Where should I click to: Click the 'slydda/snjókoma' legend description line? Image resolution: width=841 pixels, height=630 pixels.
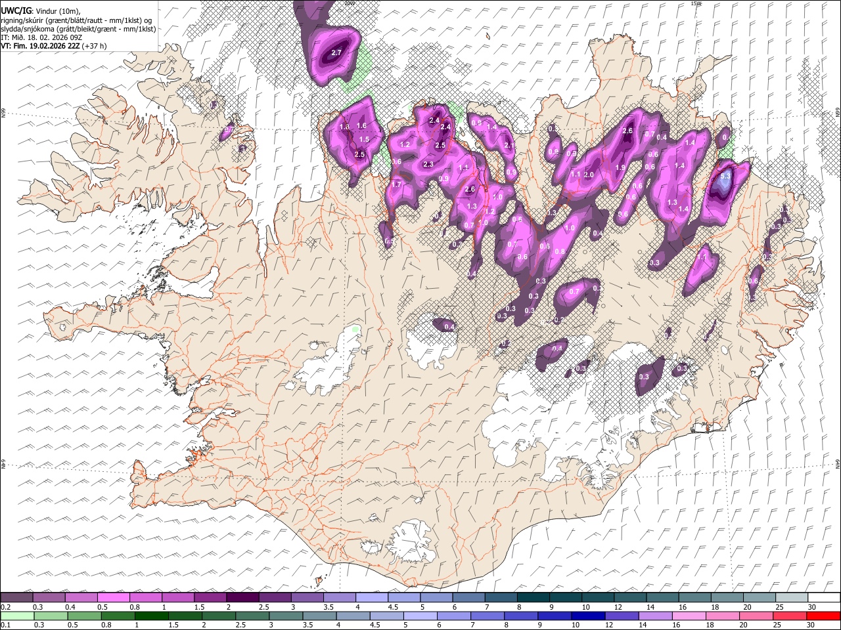pyautogui.click(x=78, y=29)
